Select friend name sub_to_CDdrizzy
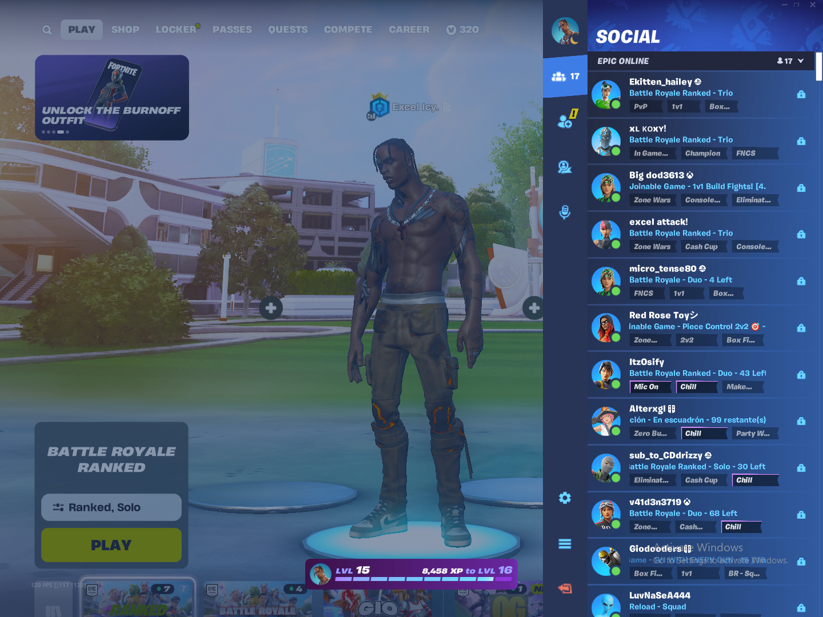823x617 pixels. pos(666,455)
